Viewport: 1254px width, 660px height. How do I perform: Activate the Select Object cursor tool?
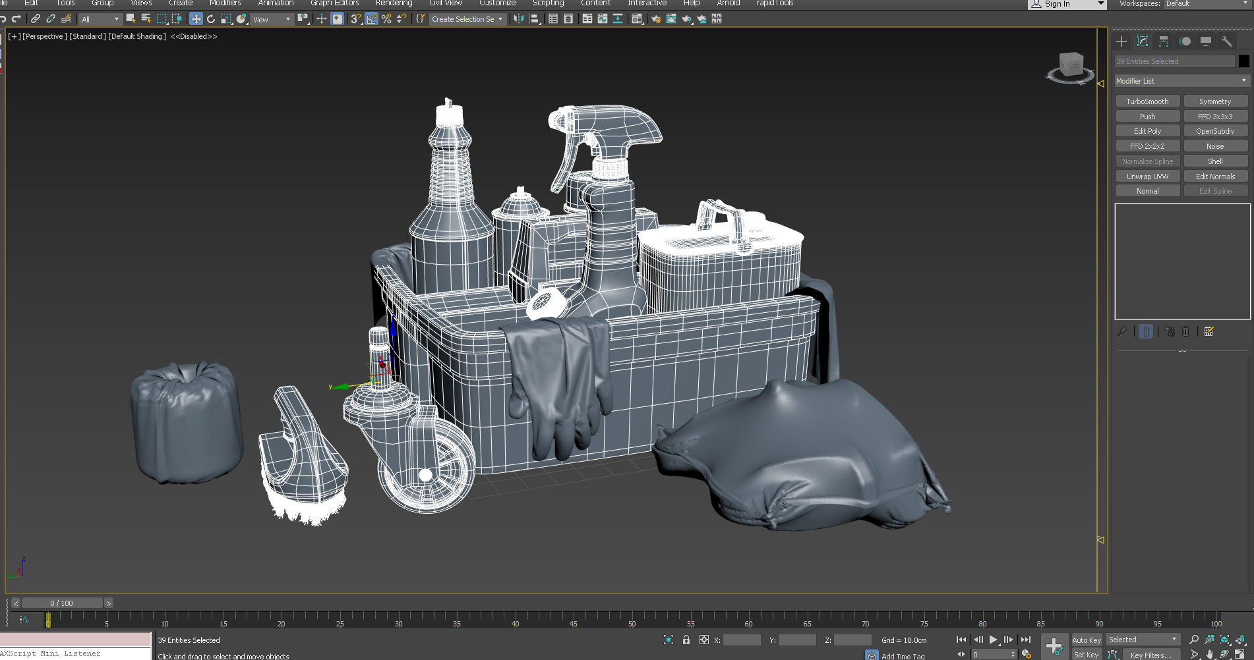pos(131,19)
